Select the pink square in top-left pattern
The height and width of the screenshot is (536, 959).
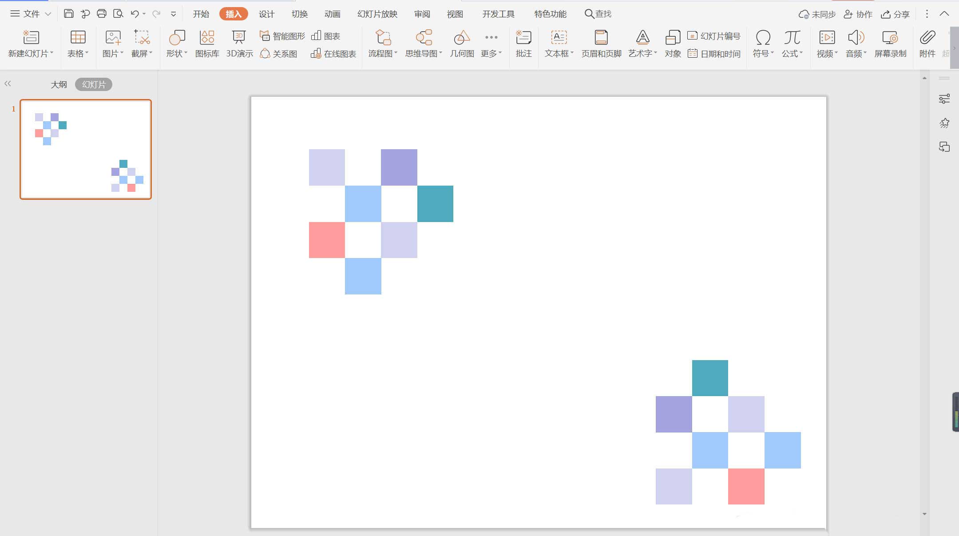327,240
